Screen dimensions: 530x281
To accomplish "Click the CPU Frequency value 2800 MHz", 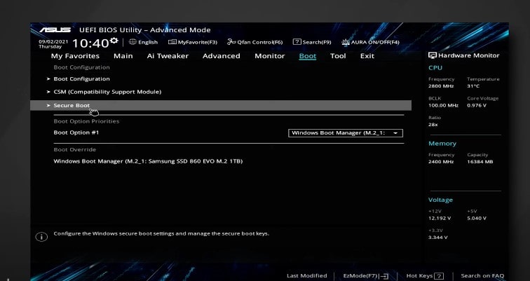I will pos(441,86).
